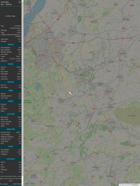
Task: Select the white helicopter icon on map
Action: point(70,93)
